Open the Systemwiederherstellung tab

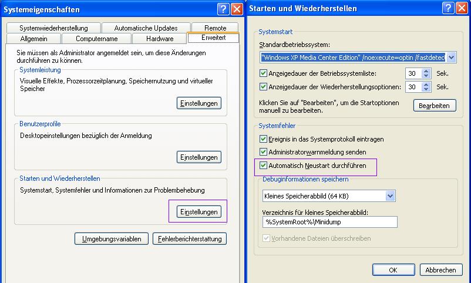(x=53, y=28)
